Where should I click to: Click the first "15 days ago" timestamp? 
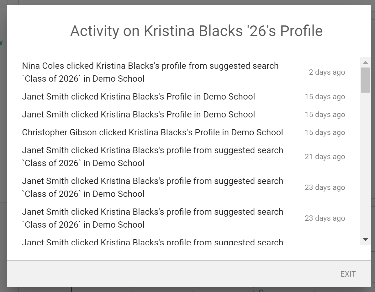tap(325, 97)
